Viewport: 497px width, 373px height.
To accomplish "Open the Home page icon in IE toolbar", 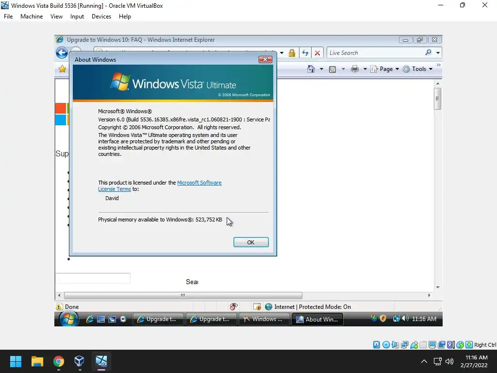I will click(x=311, y=69).
